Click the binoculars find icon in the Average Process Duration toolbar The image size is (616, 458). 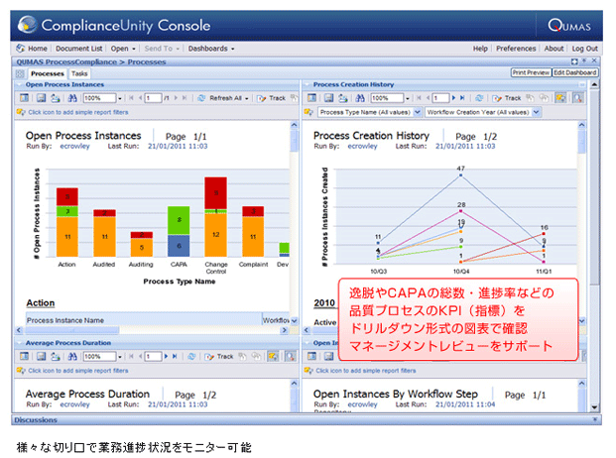[x=72, y=356]
